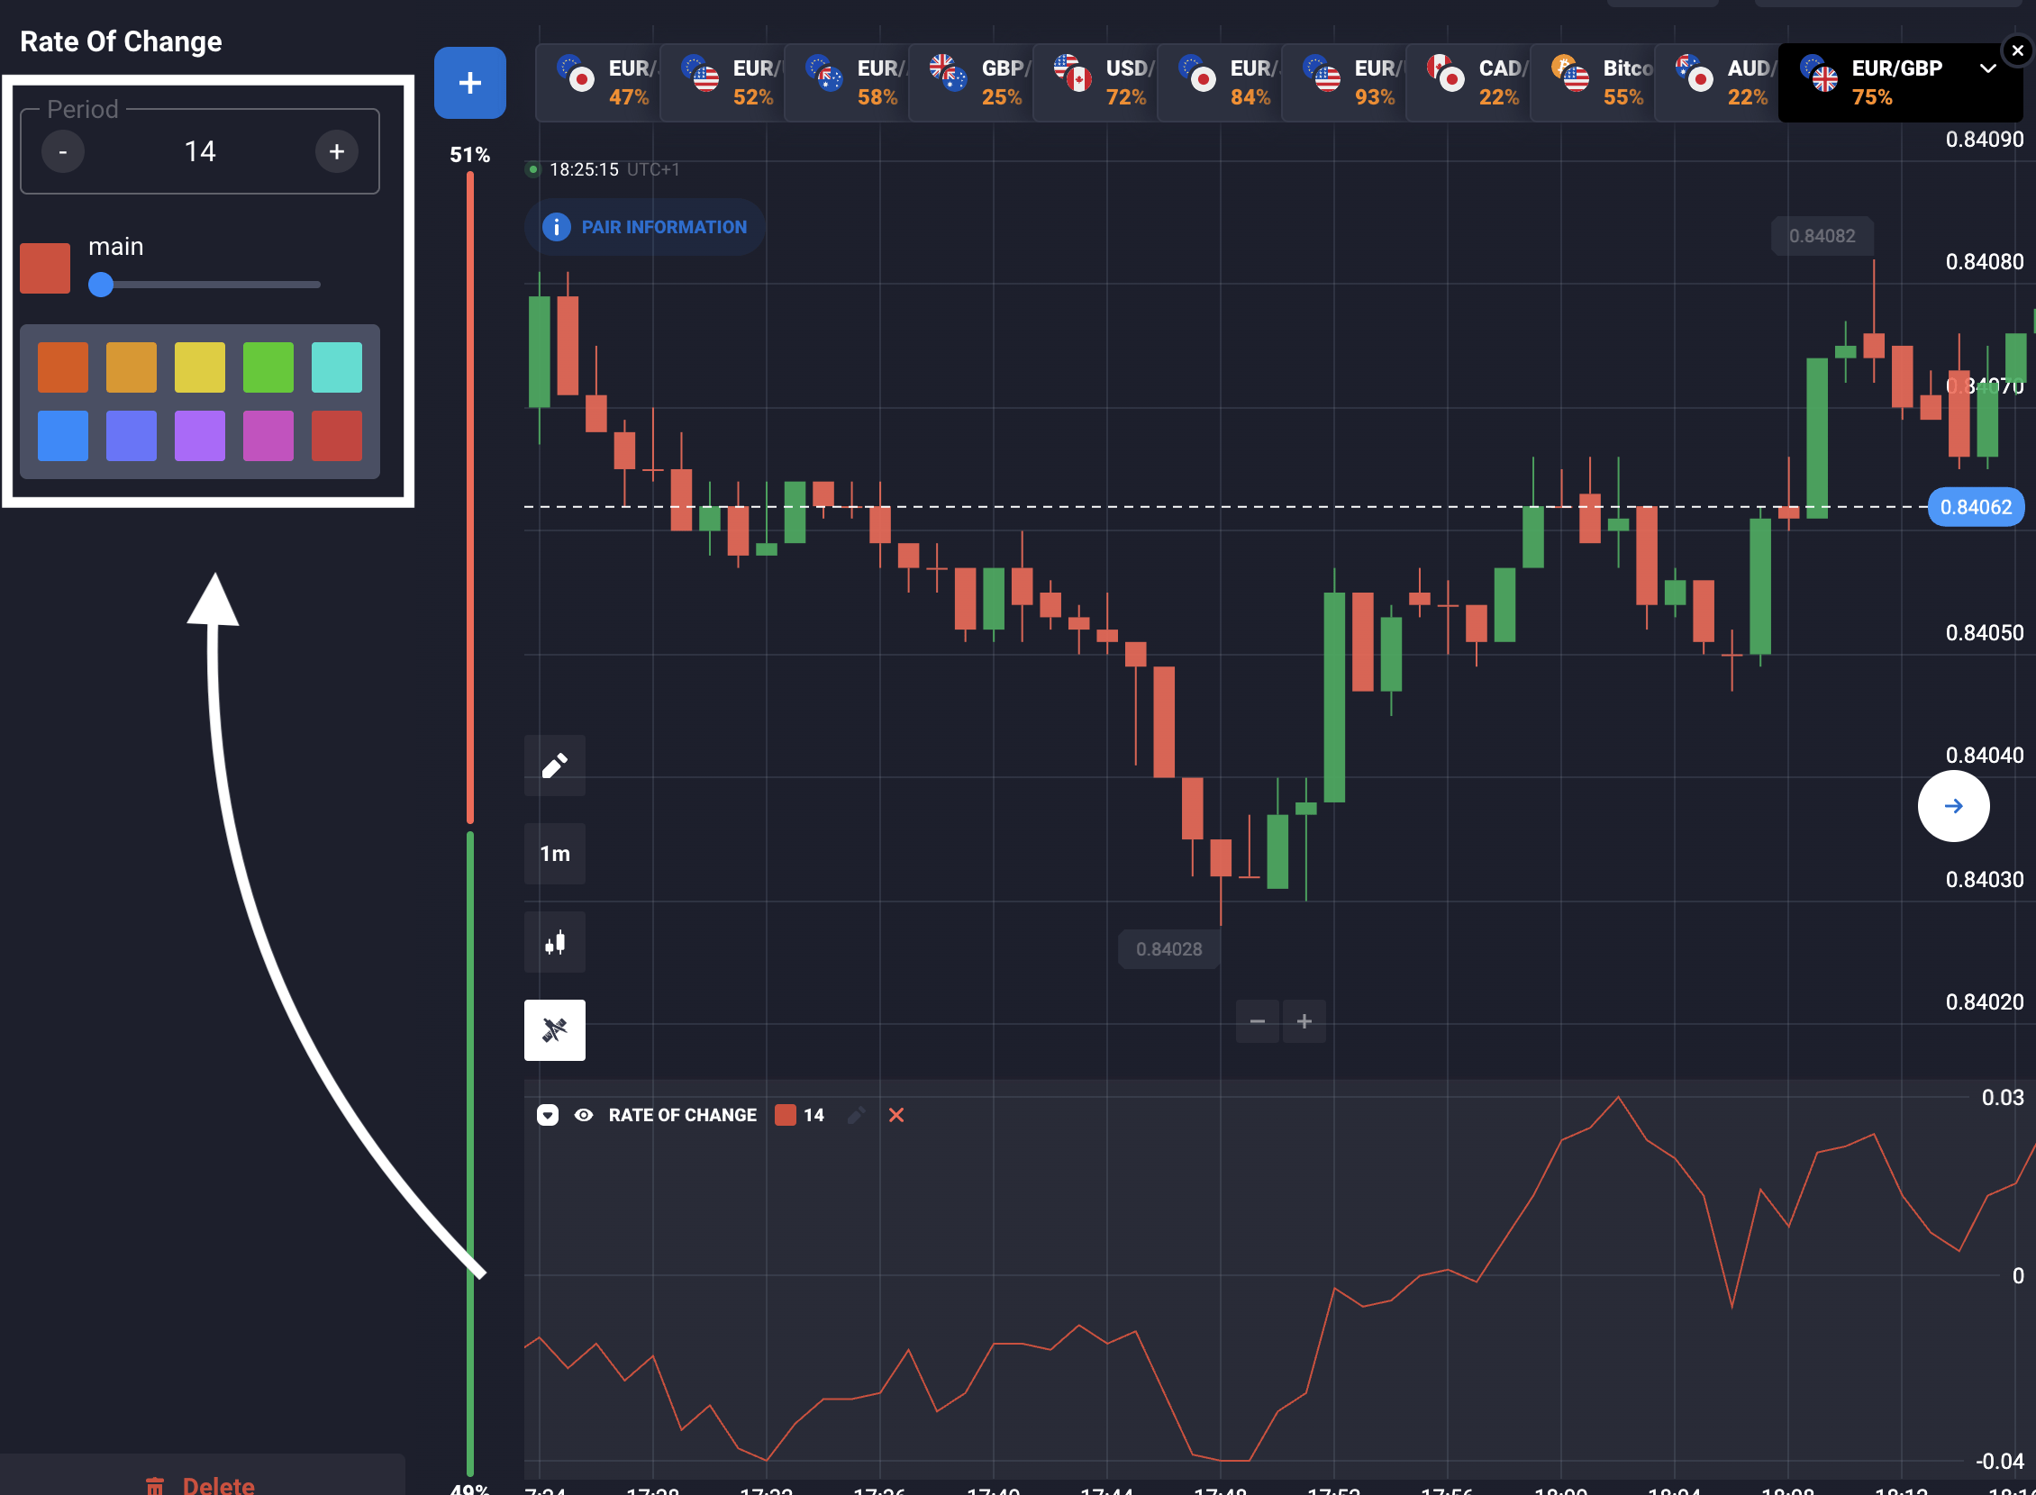Image resolution: width=2036 pixels, height=1495 pixels.
Task: Click the Delete trash icon
Action: tap(156, 1485)
